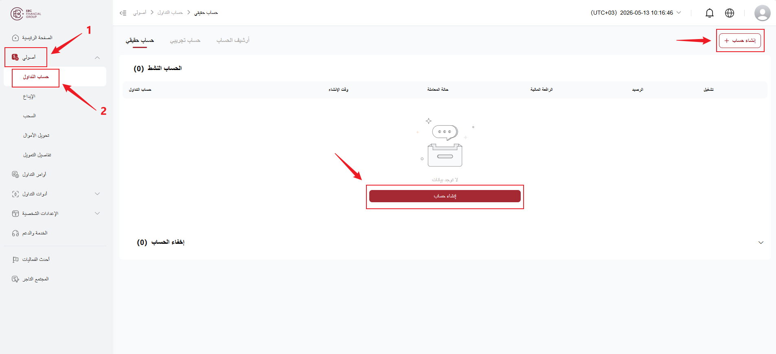Viewport: 776px width, 354px height.
Task: Open the language globe selector
Action: tap(730, 13)
